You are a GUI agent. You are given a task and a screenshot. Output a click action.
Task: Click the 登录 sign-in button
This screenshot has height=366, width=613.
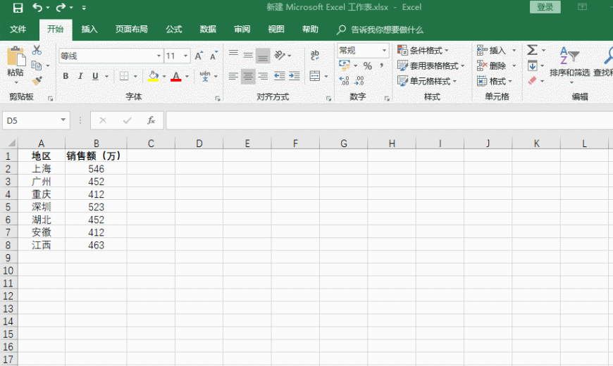coord(545,7)
